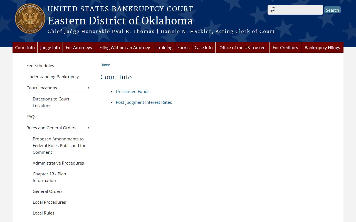This screenshot has height=222, width=356.
Task: Open the For Attorneys menu
Action: coord(79,47)
